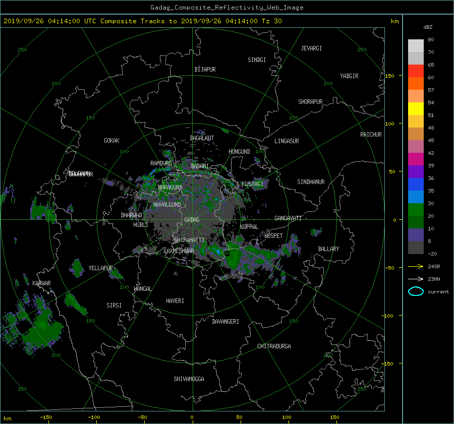Viewport: 454px width, 424px height.
Task: Click the SHIVAMOGGA city label
Action: tap(189, 379)
